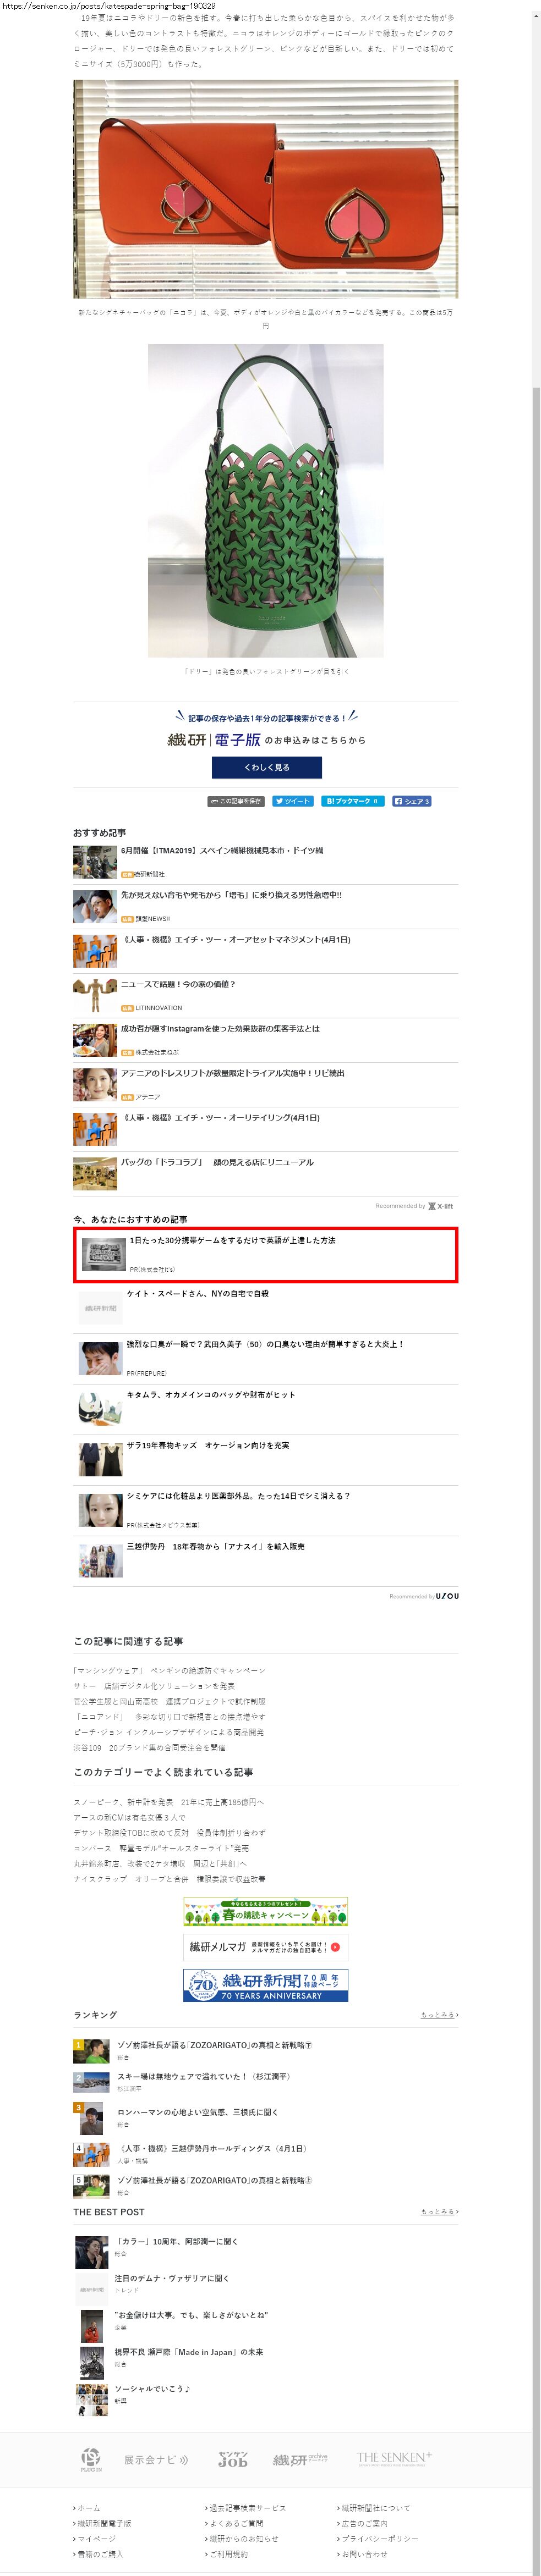The width and height of the screenshot is (541, 2576).
Task: Open article ケイト・スペードさん、NYの自宅で自殺
Action: 198,1293
